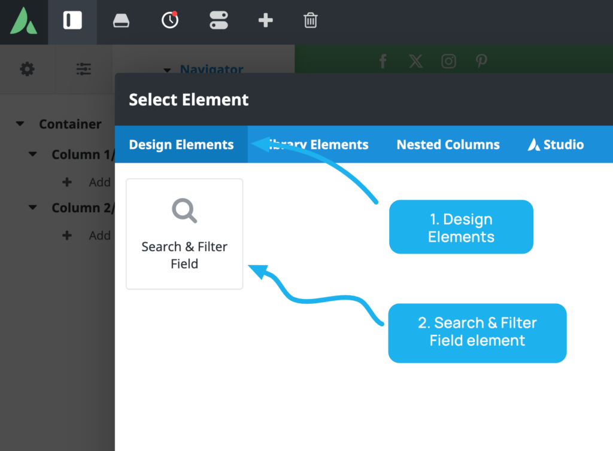
Task: Switch to the Nested Columns tab
Action: click(x=448, y=145)
